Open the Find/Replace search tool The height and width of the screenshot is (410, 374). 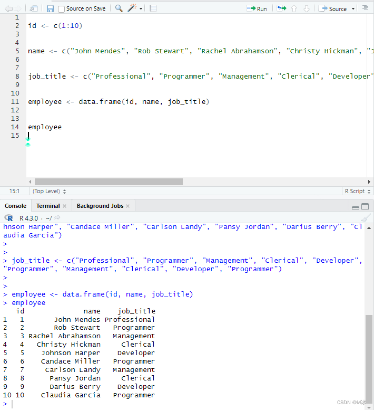coord(119,8)
